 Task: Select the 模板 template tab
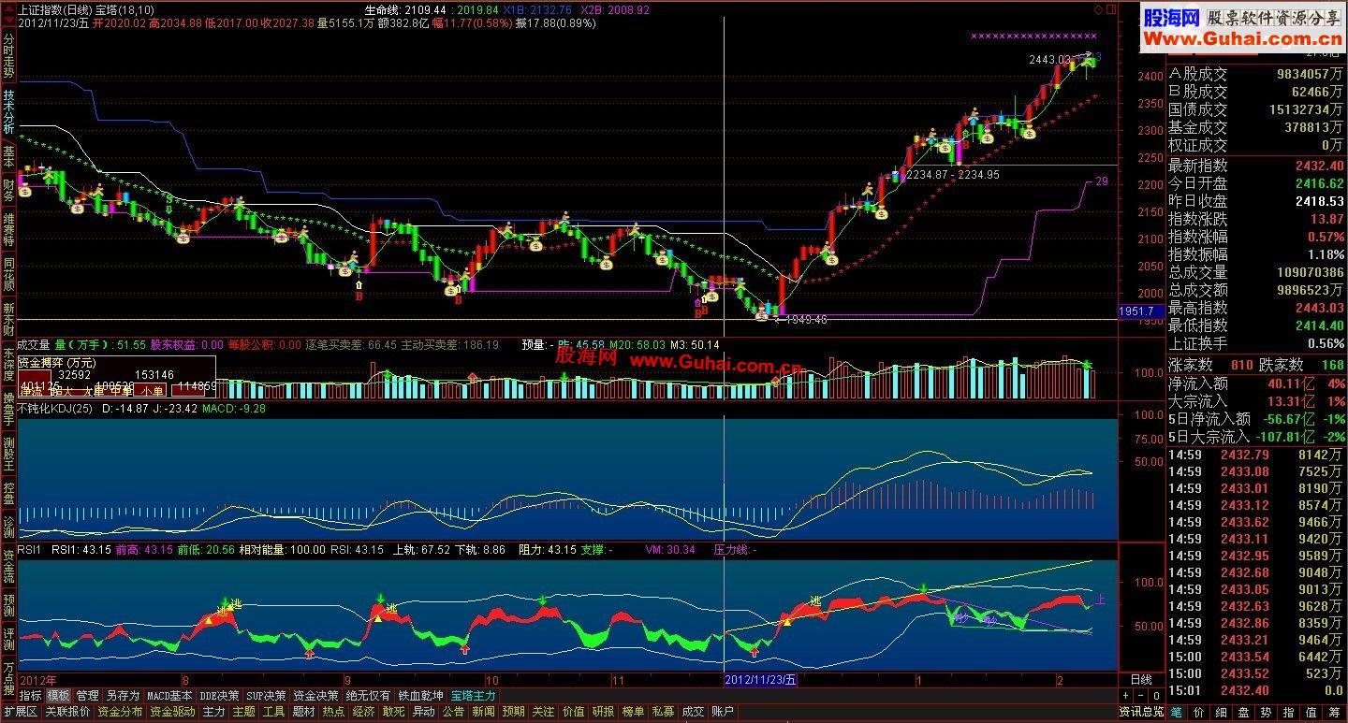pos(58,696)
